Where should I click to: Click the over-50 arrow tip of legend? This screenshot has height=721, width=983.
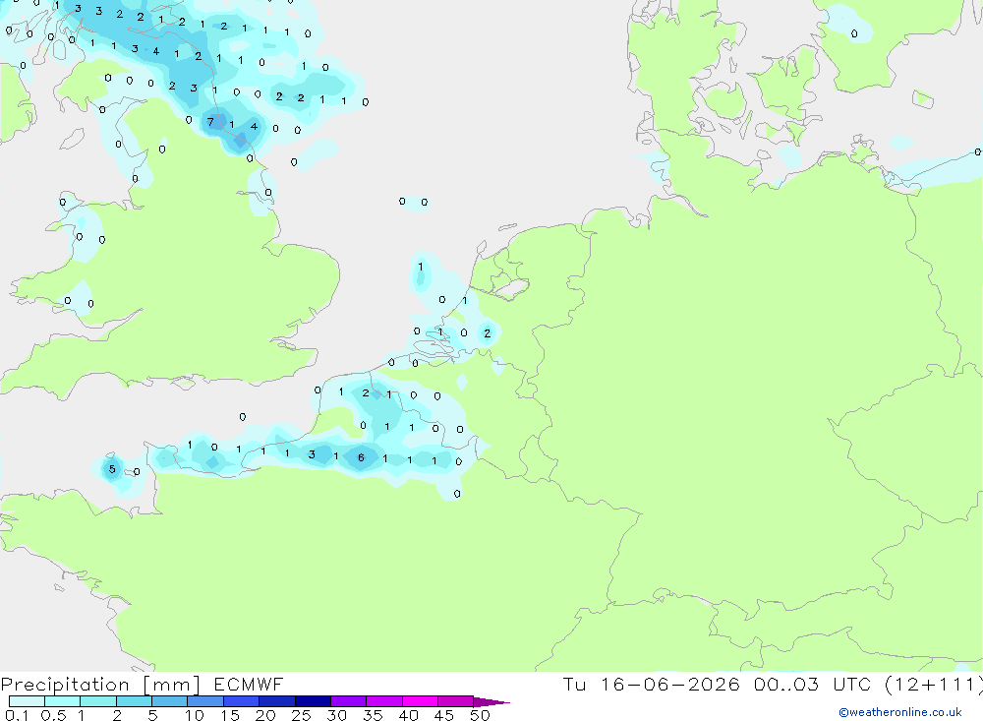tap(491, 702)
